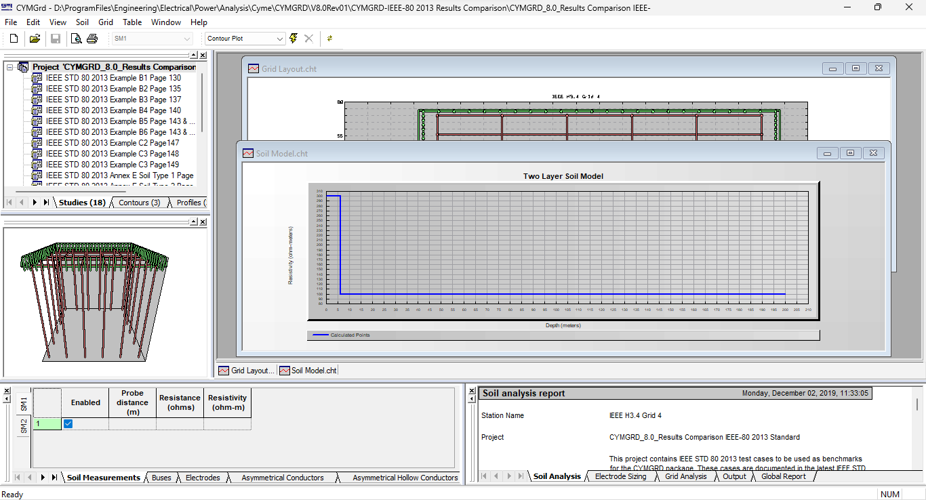This screenshot has height=500, width=926.
Task: Close the 3D view panel with X
Action: [203, 222]
